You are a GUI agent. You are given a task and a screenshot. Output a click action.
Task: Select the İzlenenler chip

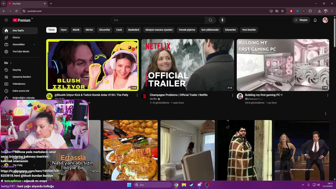[230, 30]
